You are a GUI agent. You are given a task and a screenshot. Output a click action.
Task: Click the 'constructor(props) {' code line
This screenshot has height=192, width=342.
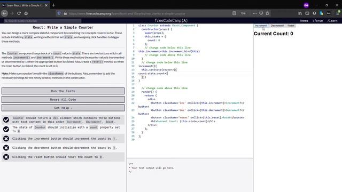point(157,29)
